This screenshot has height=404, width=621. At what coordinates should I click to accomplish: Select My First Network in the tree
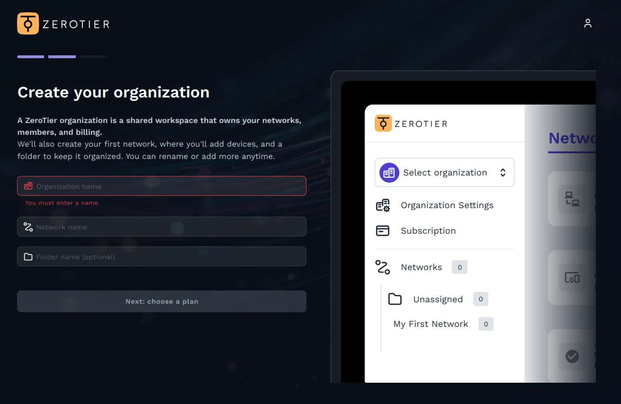(x=431, y=324)
